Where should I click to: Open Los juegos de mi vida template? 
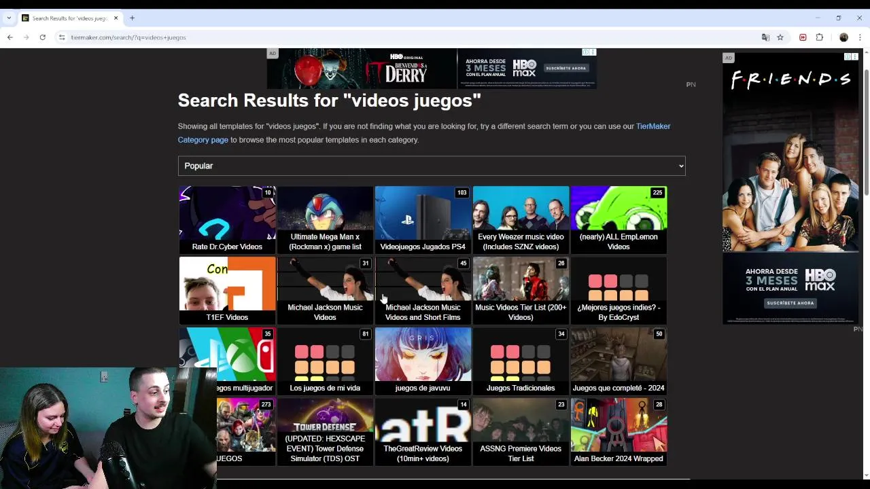[325, 361]
